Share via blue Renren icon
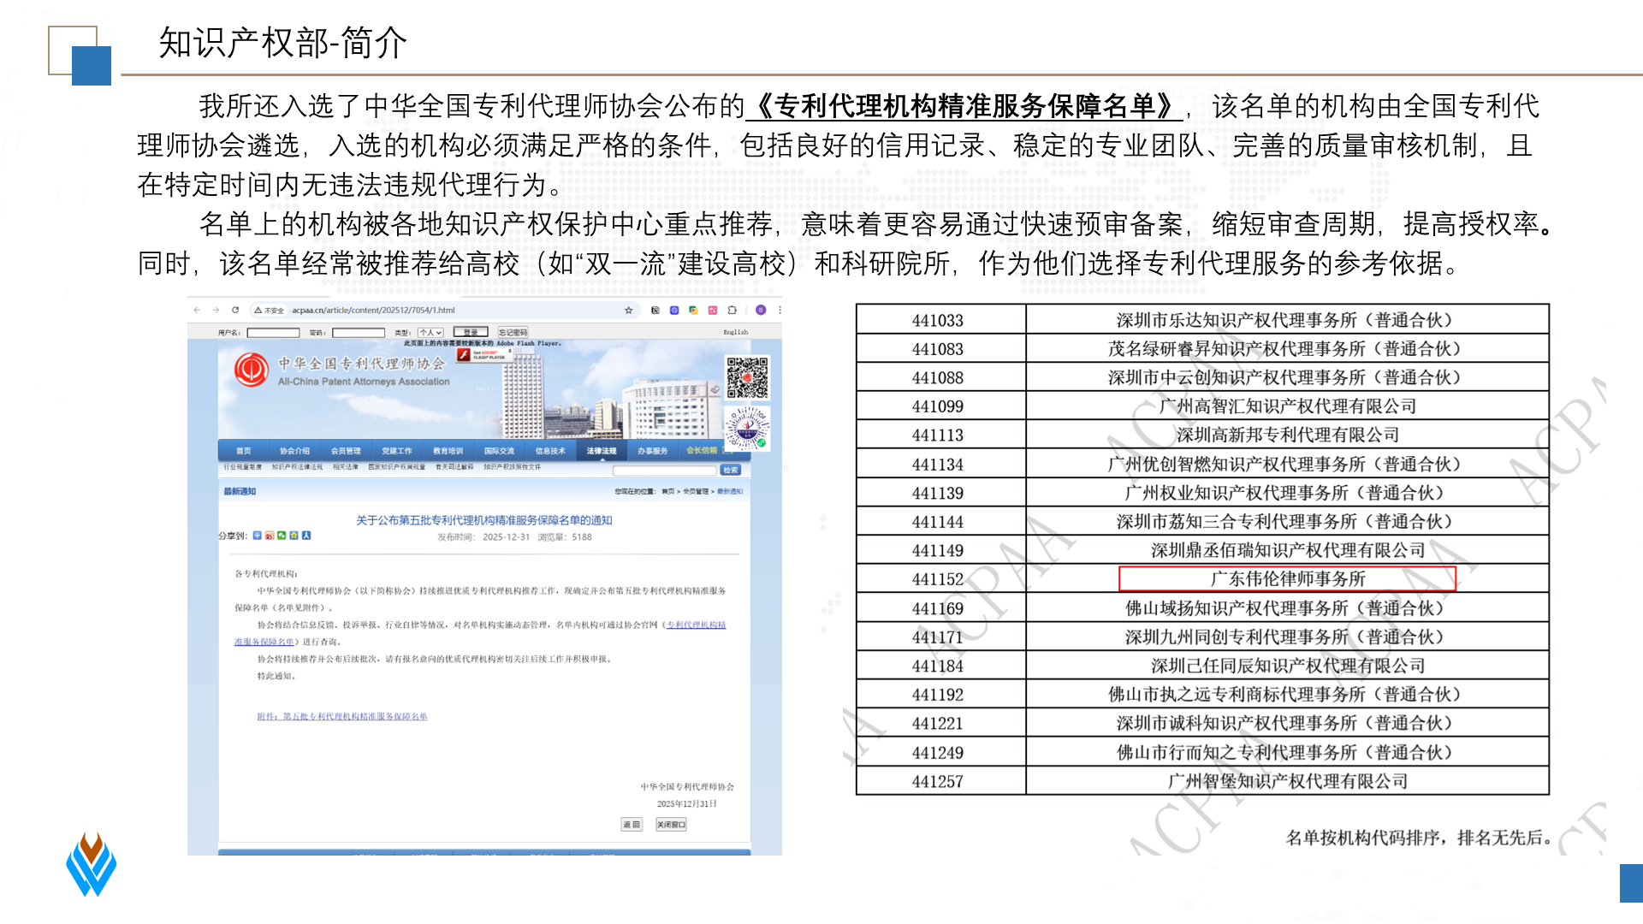This screenshot has height=924, width=1643. point(306,536)
